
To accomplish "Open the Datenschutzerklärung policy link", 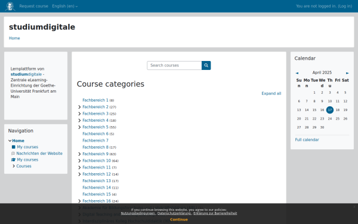I will tap(174, 213).
